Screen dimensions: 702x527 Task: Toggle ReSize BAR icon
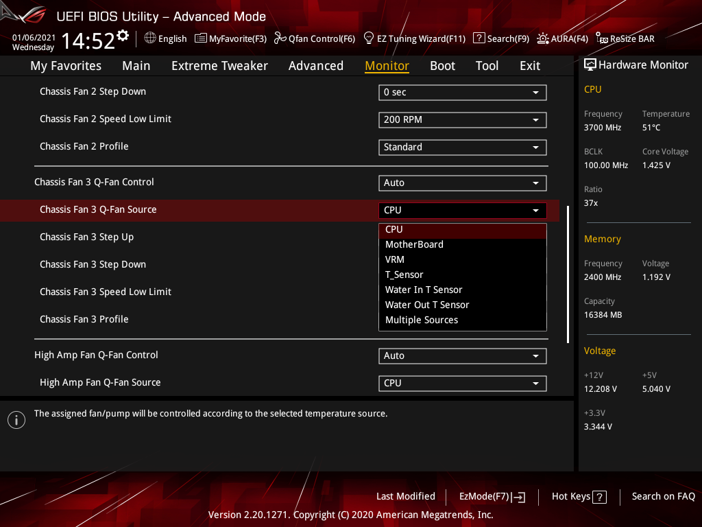[602, 38]
